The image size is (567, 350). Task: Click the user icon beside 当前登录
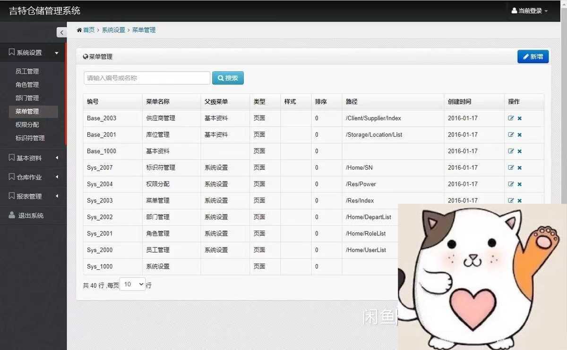514,10
